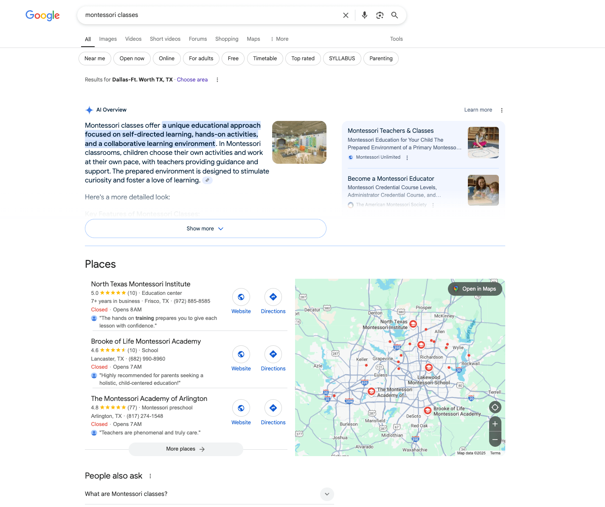Zoom out on the map

[495, 439]
